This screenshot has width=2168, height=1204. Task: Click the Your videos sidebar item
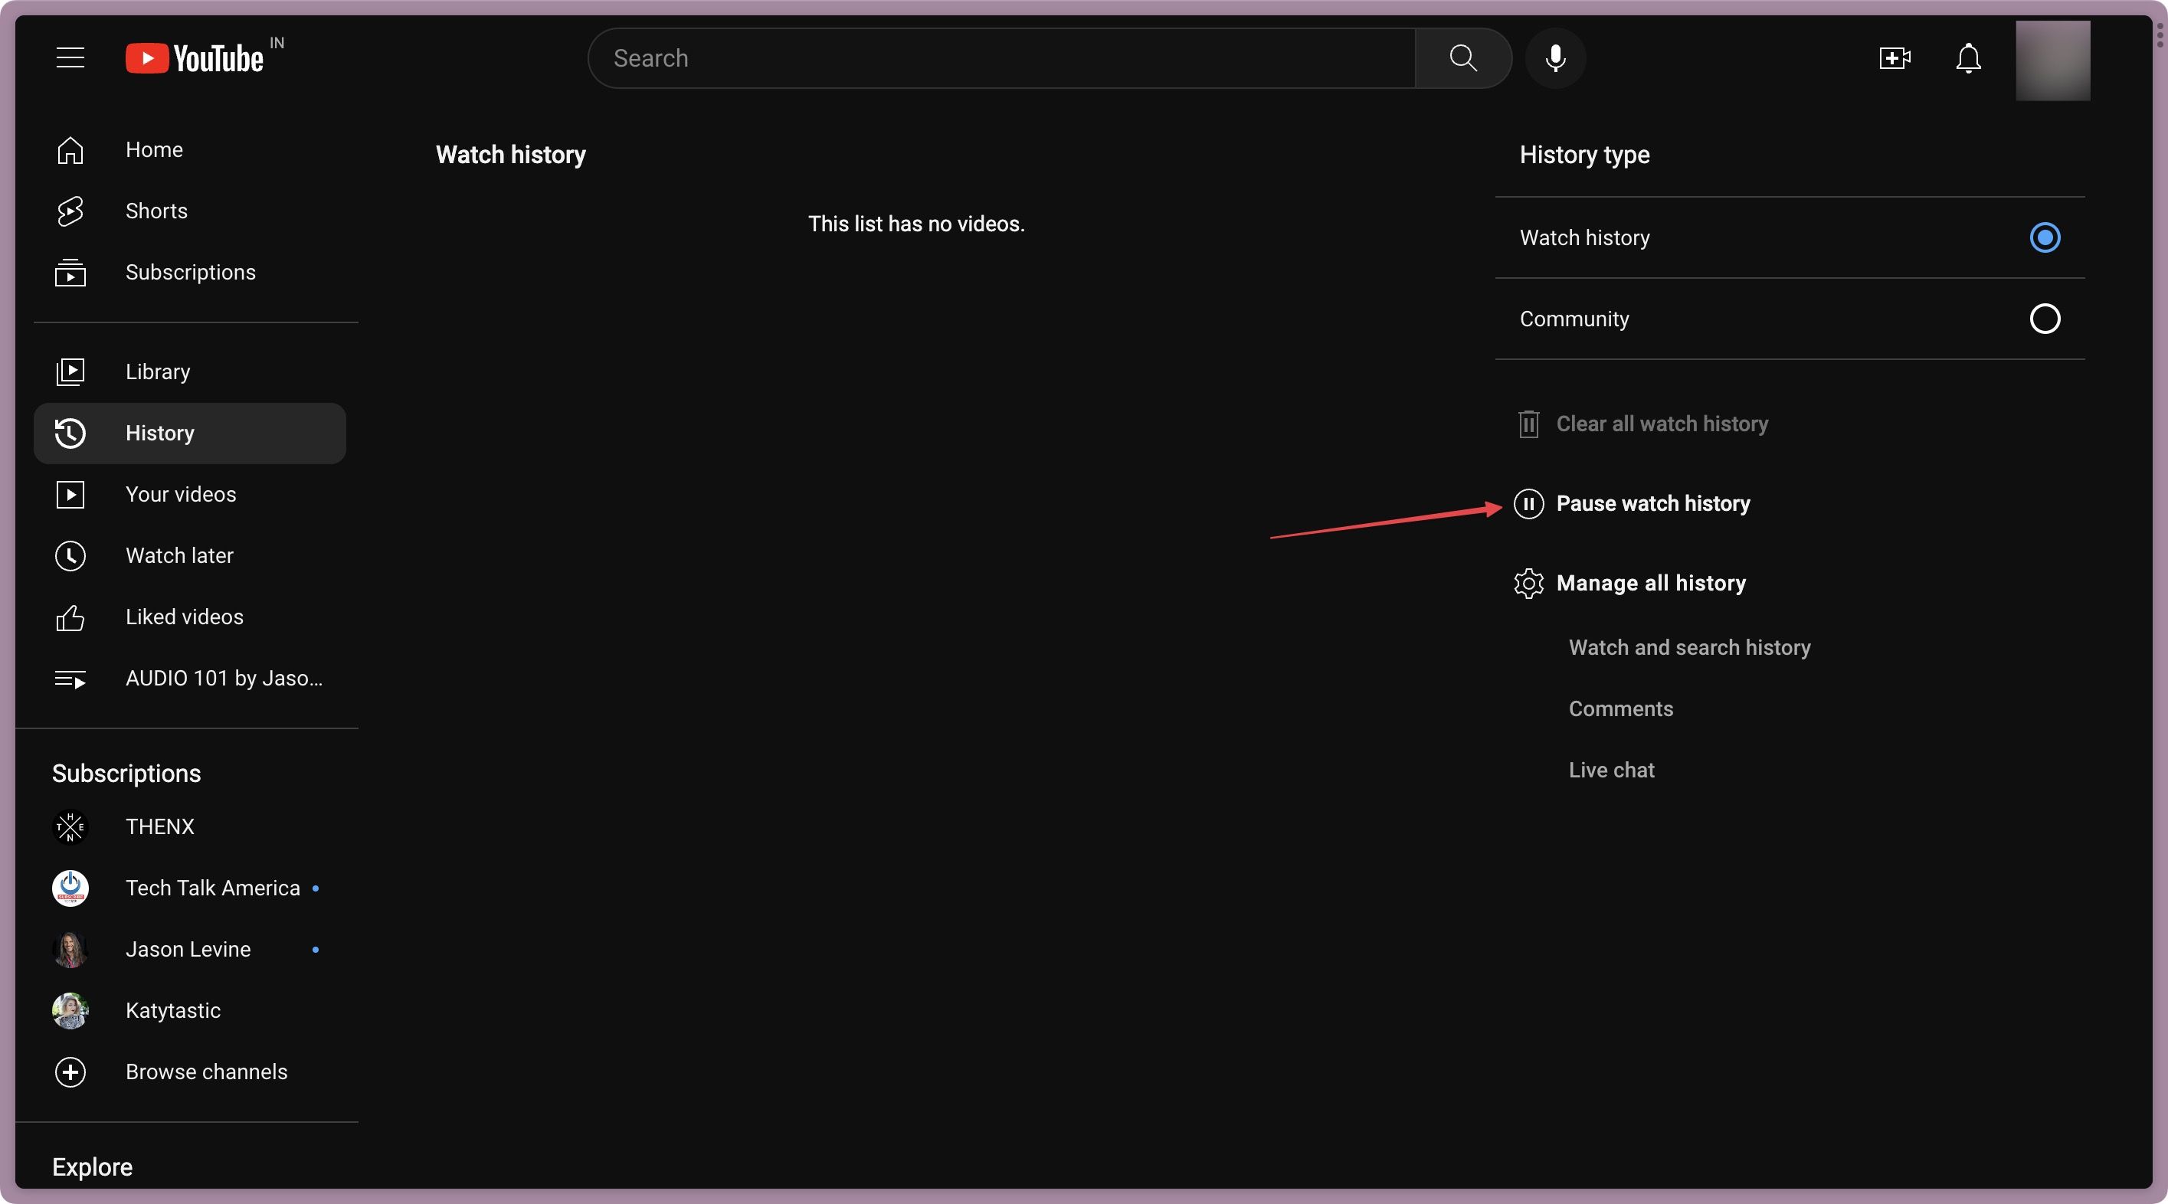(x=181, y=494)
